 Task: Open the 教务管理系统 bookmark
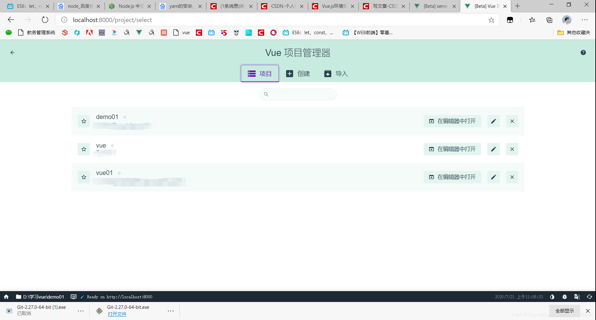37,33
